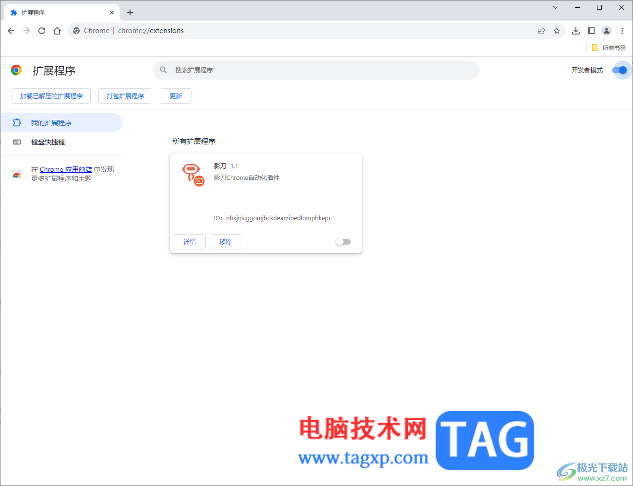Click inside the 搜索扩展程序 search field
The width and height of the screenshot is (633, 486).
317,70
